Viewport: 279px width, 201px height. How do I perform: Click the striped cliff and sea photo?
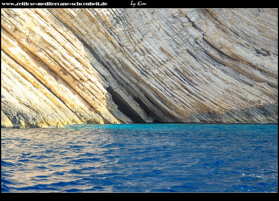click(x=139, y=100)
